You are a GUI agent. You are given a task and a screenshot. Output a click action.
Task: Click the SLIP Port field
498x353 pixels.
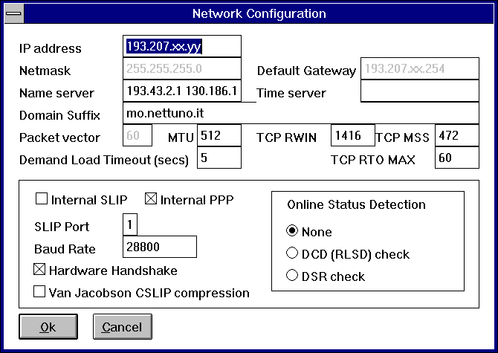click(130, 224)
